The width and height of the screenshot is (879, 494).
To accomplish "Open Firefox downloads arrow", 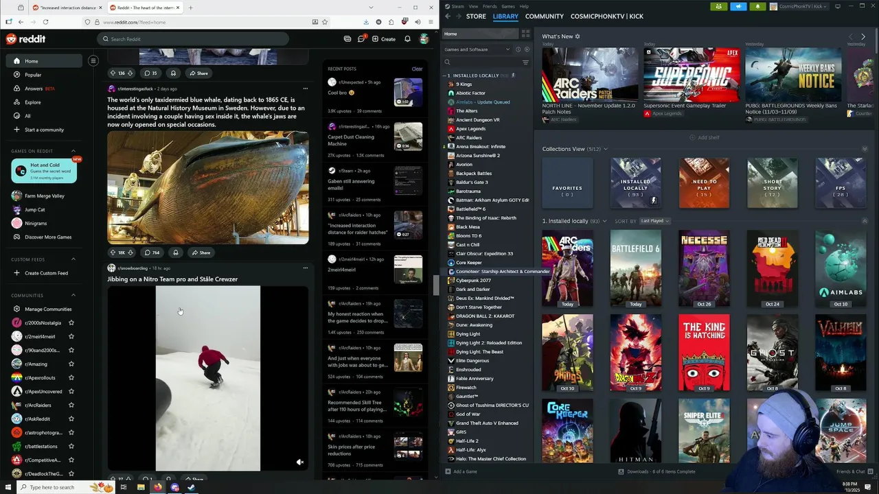I will pyautogui.click(x=365, y=22).
